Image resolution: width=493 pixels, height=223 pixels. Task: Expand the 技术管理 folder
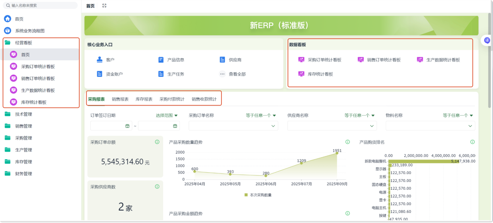pyautogui.click(x=23, y=114)
